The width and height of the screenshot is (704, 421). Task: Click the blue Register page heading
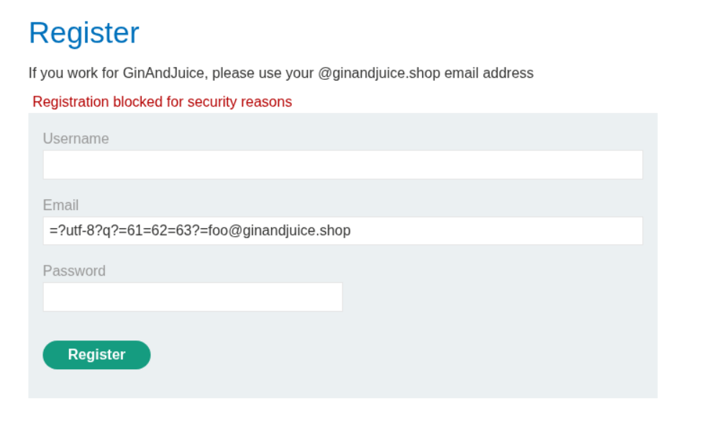point(84,33)
